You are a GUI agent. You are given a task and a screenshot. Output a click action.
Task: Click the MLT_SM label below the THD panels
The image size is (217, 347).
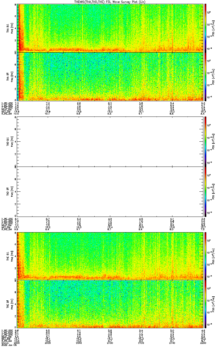click(x=6, y=227)
